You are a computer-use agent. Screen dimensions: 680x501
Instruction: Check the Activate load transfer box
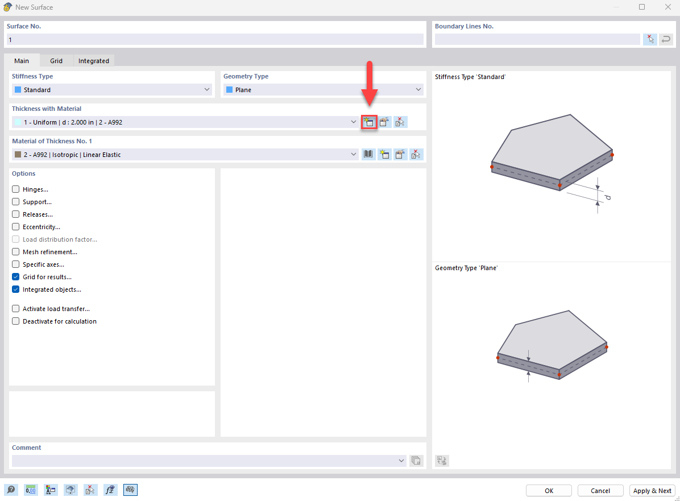[x=15, y=308]
